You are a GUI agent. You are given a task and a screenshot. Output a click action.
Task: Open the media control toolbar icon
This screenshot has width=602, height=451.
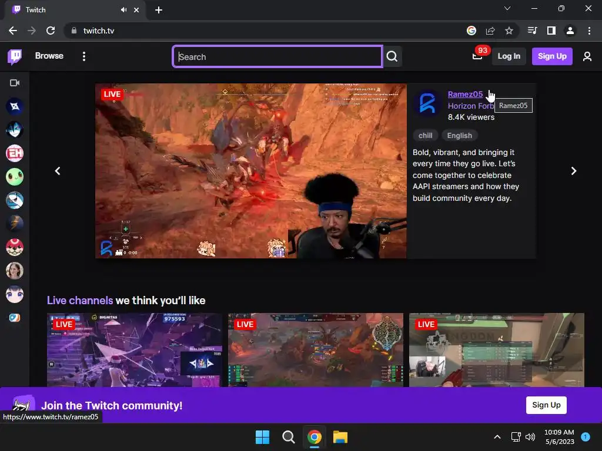point(533,31)
